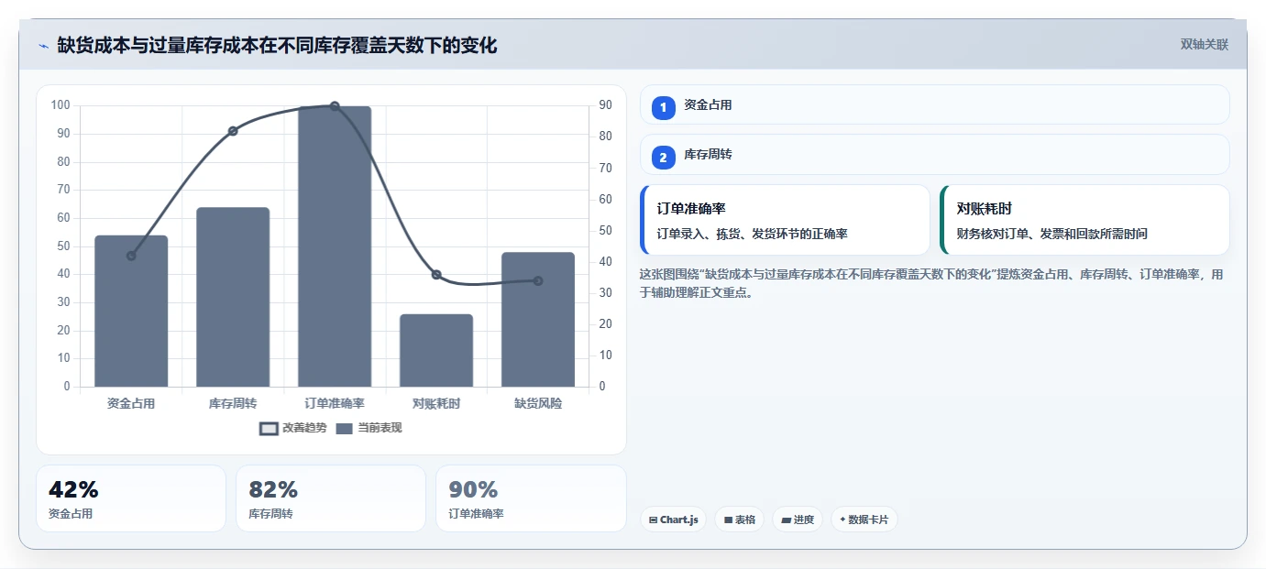Click the 改善趋势 legend color box
The image size is (1266, 569).
[x=269, y=429]
